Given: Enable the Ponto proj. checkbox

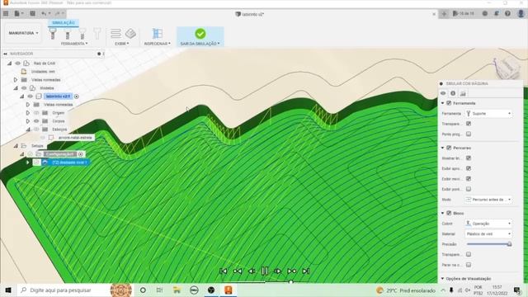Looking at the screenshot, I should pos(469,134).
